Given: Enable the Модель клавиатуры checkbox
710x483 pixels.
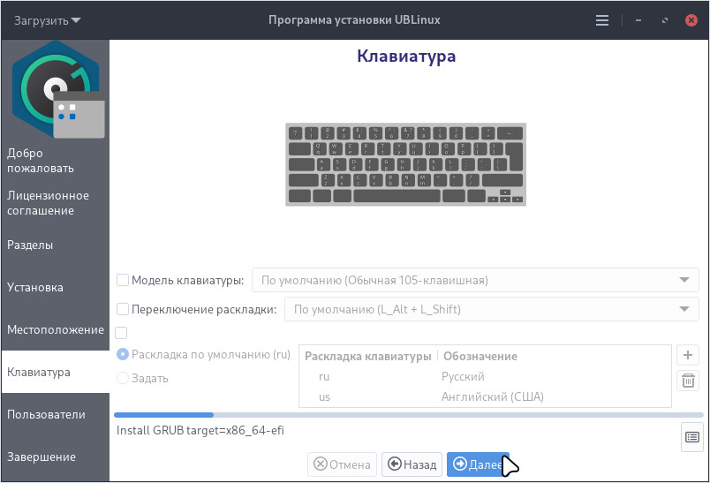Looking at the screenshot, I should pos(123,280).
